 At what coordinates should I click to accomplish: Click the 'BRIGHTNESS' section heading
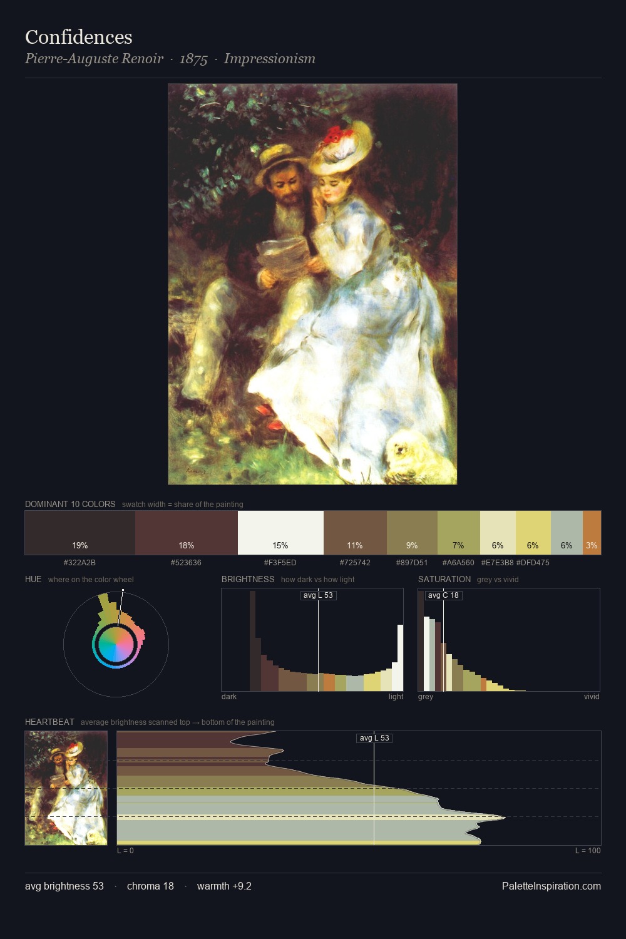pyautogui.click(x=248, y=579)
